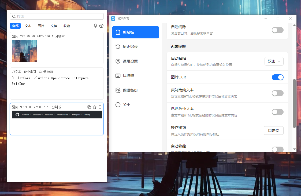Toggle the 自动清除 switch
Image resolution: width=301 pixels, height=196 pixels.
tap(278, 30)
